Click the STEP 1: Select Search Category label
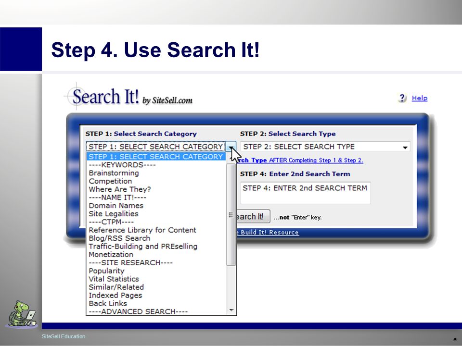The height and width of the screenshot is (346, 462). 141,134
